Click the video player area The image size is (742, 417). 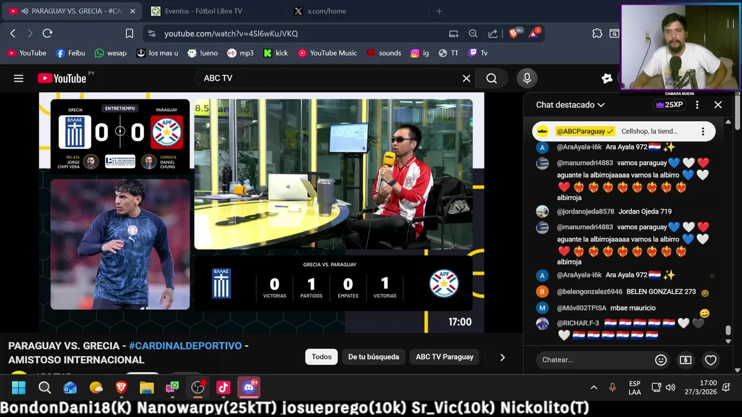click(261, 213)
